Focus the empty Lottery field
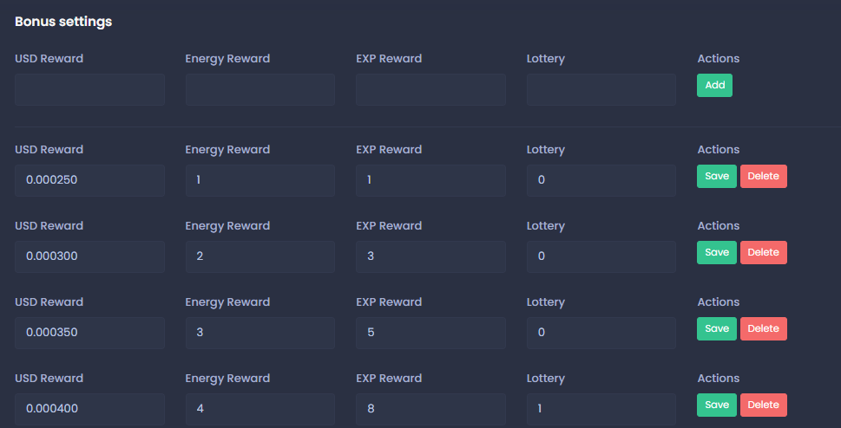Screen dimensions: 841x428 [601, 89]
